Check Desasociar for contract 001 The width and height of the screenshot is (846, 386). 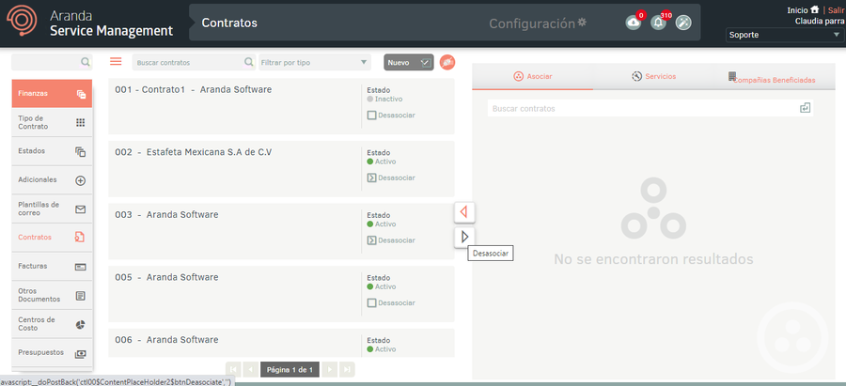371,116
